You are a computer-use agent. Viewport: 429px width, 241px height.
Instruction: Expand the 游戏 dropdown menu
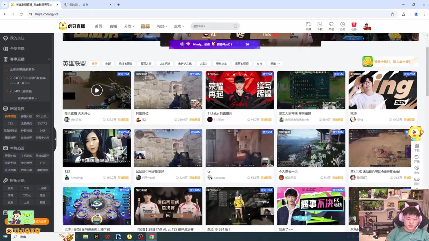tap(179, 26)
